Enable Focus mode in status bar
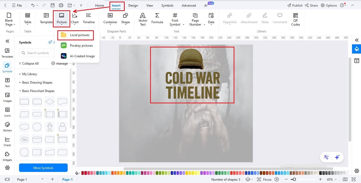This screenshot has height=183, width=361. (x=267, y=179)
